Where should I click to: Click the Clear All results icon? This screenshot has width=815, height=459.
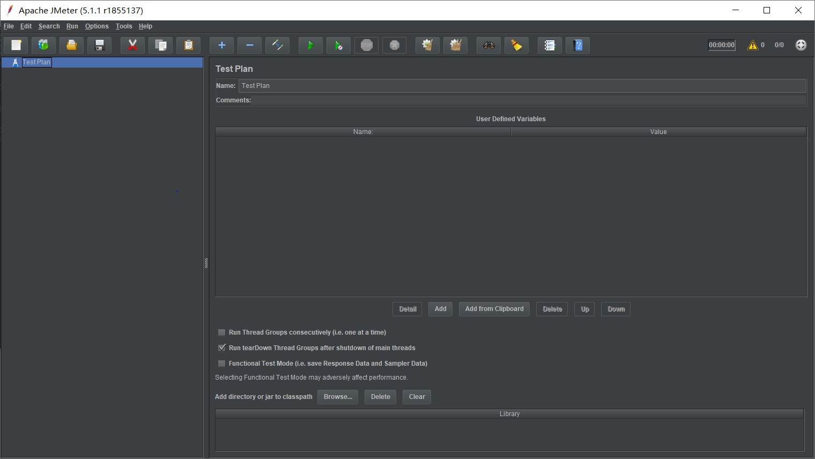455,45
